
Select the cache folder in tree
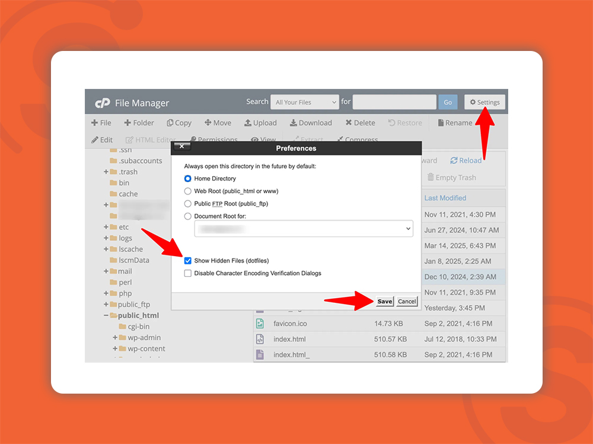click(x=128, y=194)
